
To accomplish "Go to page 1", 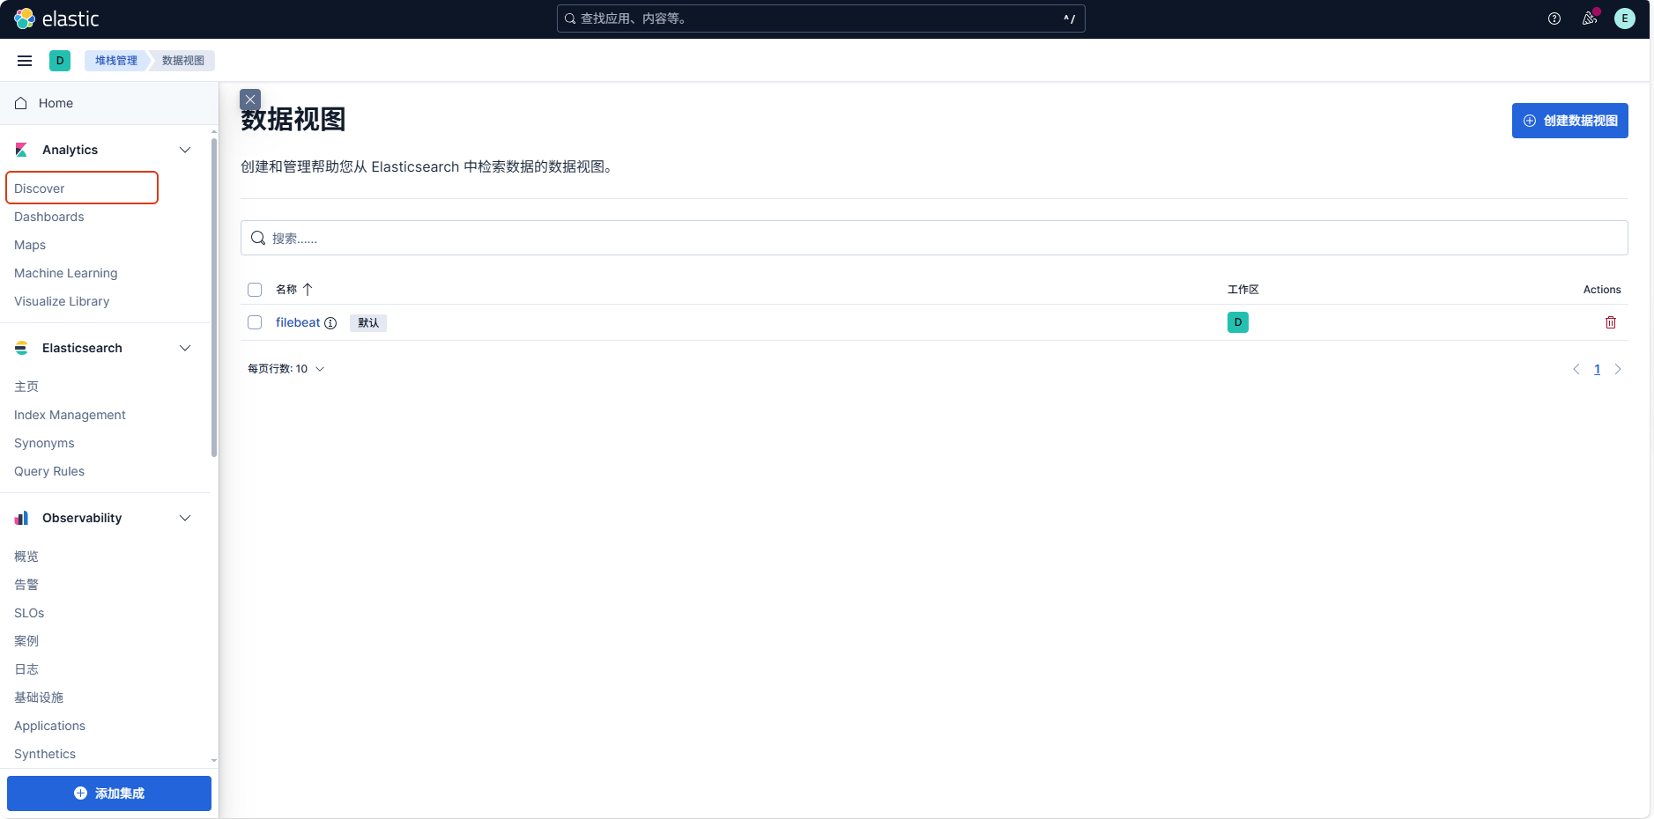I will [1597, 369].
